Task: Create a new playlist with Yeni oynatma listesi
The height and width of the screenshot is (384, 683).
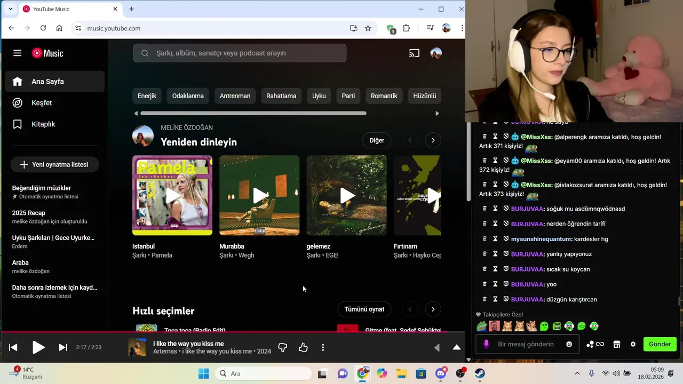Action: pyautogui.click(x=54, y=165)
